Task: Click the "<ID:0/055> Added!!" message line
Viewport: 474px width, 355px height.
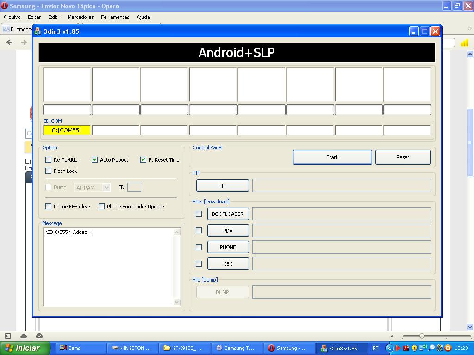Action: [x=68, y=232]
